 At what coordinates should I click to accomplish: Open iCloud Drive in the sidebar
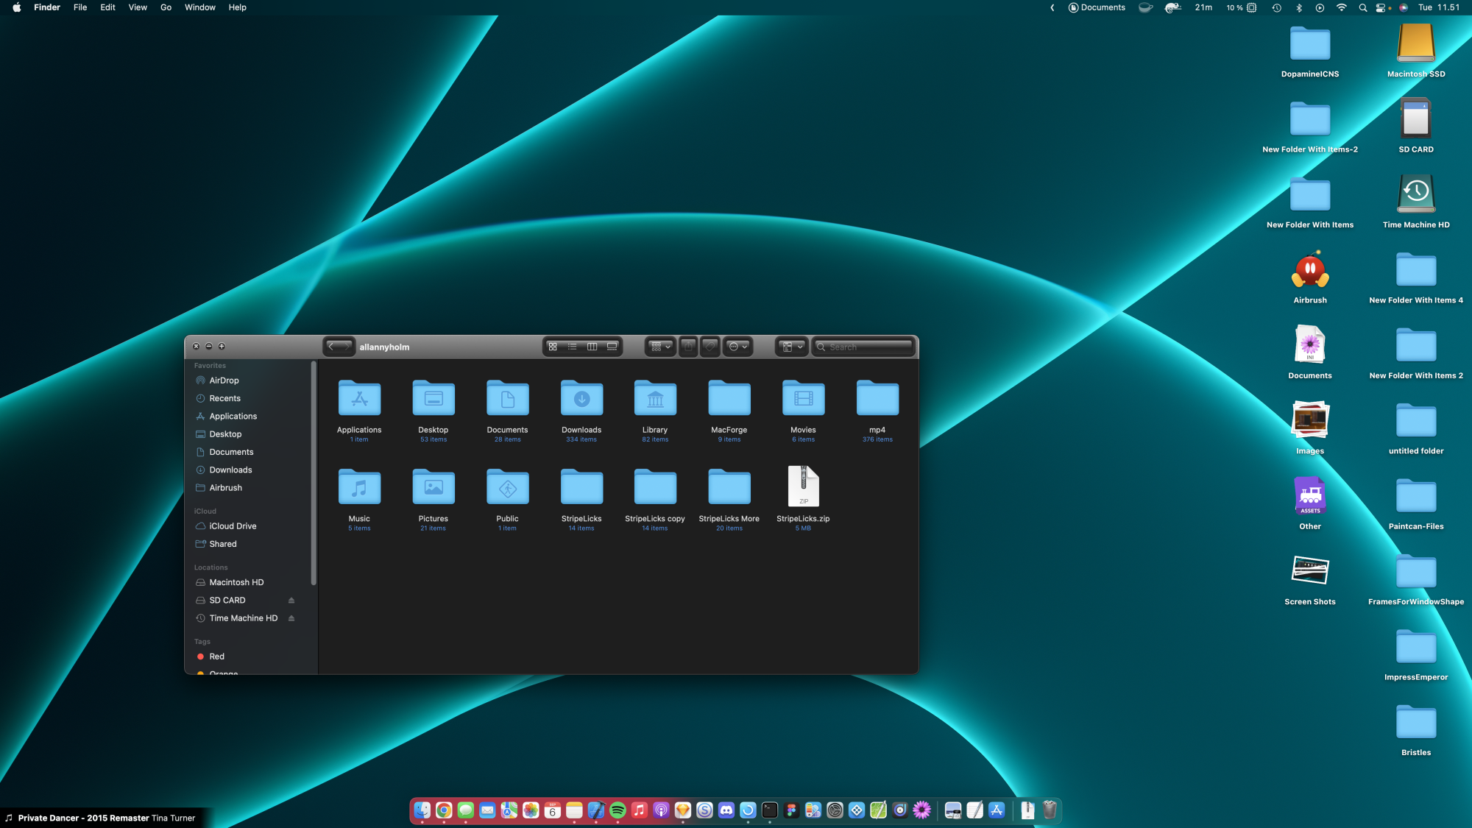tap(233, 526)
